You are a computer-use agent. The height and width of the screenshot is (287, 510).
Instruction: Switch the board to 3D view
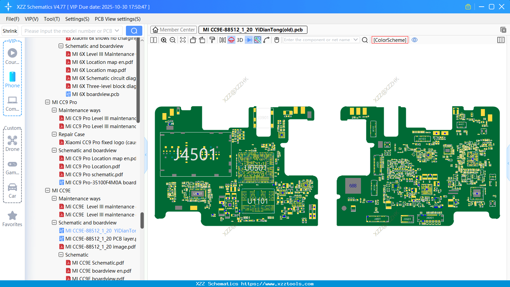pyautogui.click(x=240, y=40)
